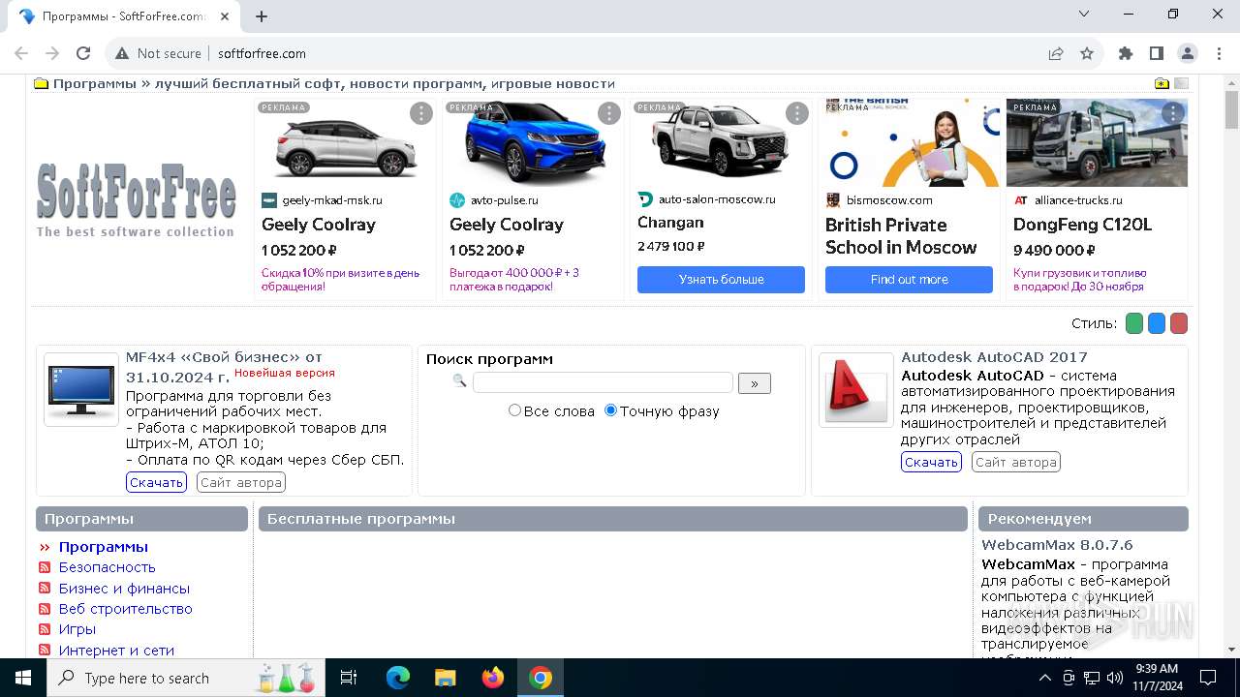
Task: Expand the tab search chevron
Action: pyautogui.click(x=1084, y=15)
